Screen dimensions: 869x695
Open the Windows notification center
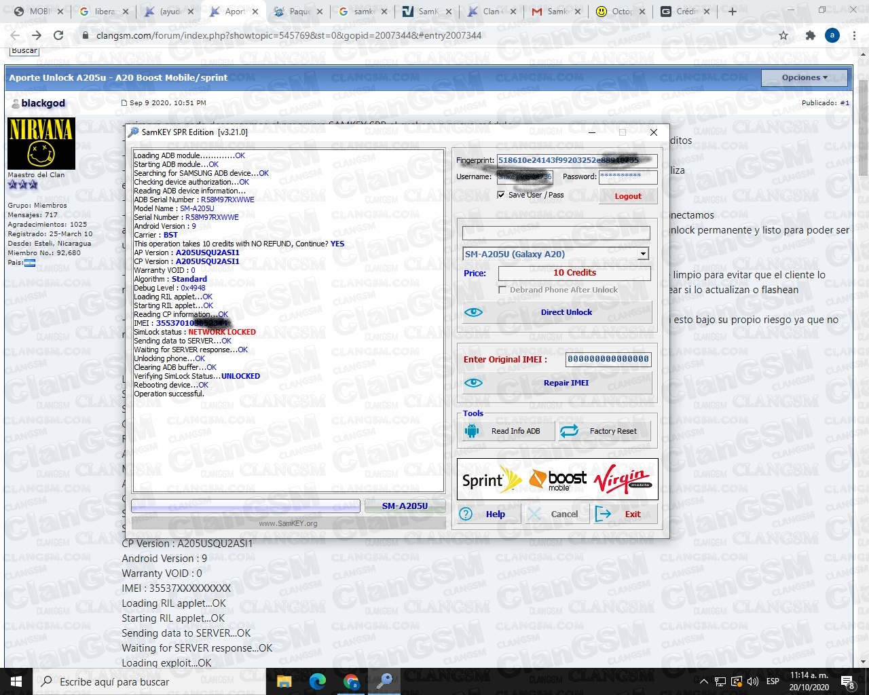coord(847,681)
